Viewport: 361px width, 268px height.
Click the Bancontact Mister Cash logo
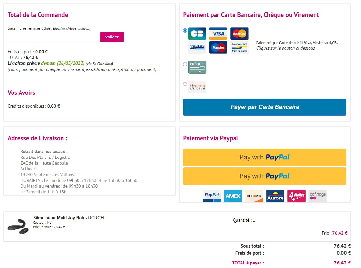click(x=239, y=47)
